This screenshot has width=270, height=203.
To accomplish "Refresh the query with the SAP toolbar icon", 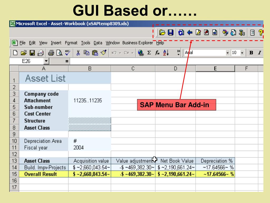I will point(181,33).
